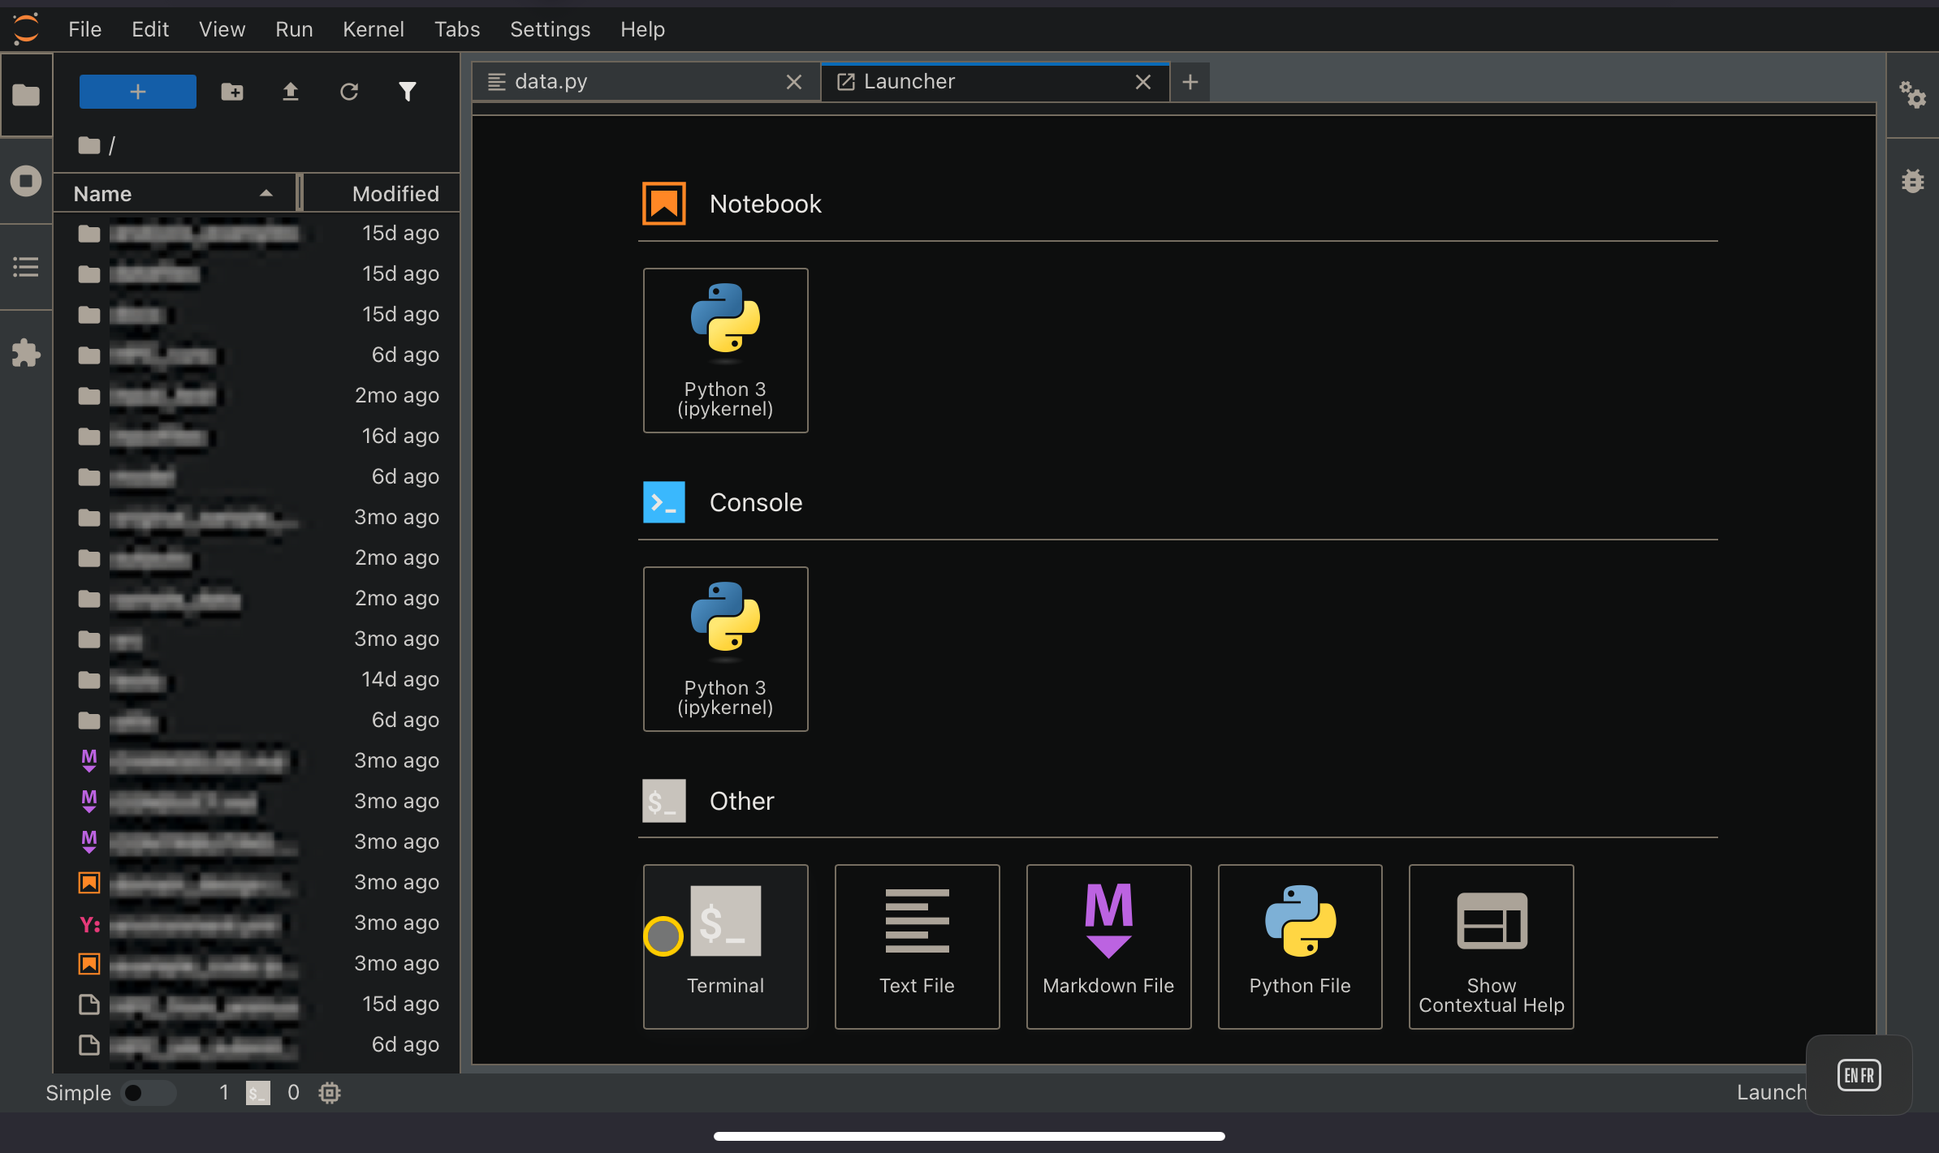The width and height of the screenshot is (1939, 1153).
Task: Add a new tab with plus button
Action: pos(1190,82)
